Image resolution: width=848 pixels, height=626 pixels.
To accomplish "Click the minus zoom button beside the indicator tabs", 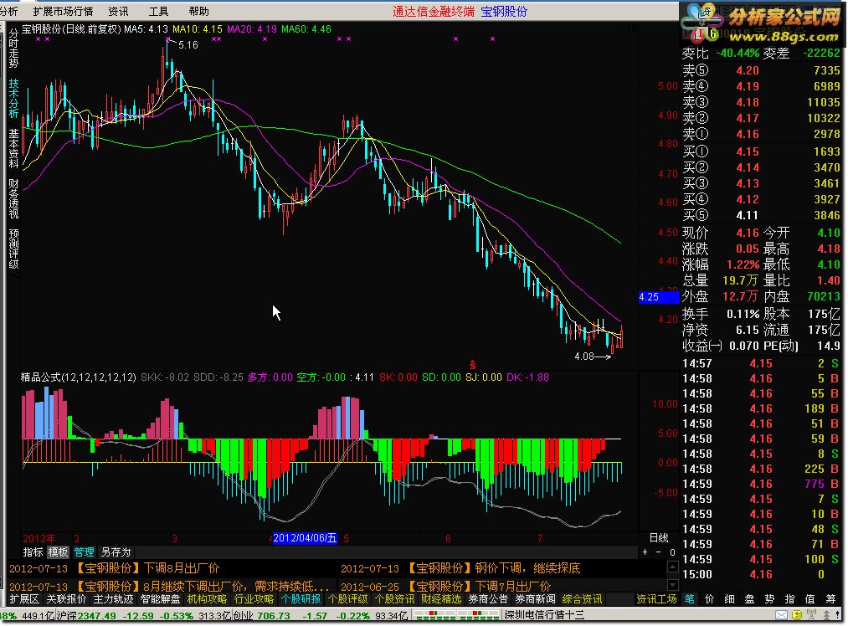I will point(658,552).
